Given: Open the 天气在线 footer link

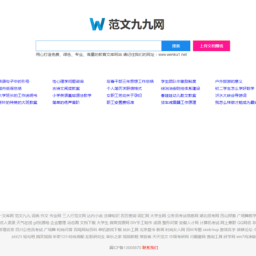Looking at the screenshot, I should point(24,223).
